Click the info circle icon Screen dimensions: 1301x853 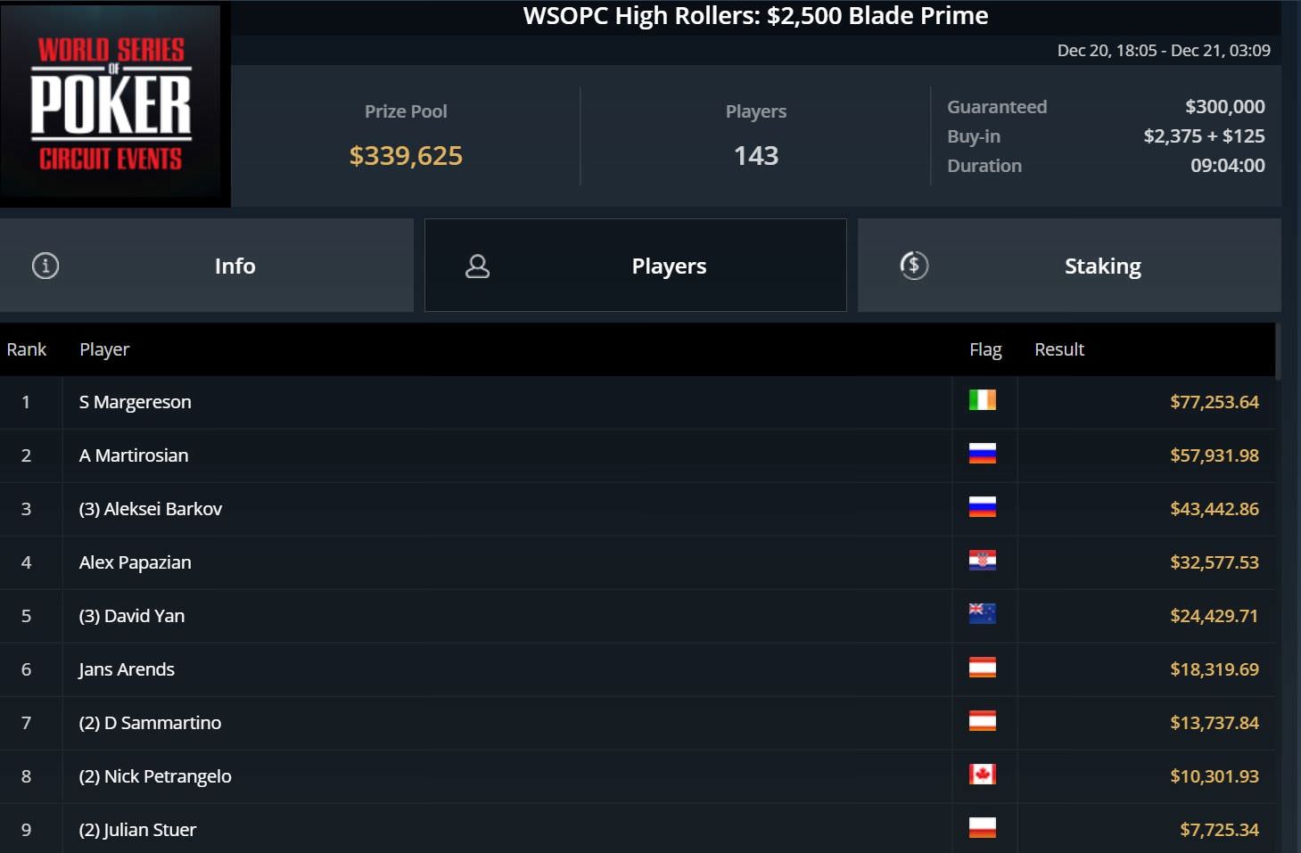coord(45,266)
